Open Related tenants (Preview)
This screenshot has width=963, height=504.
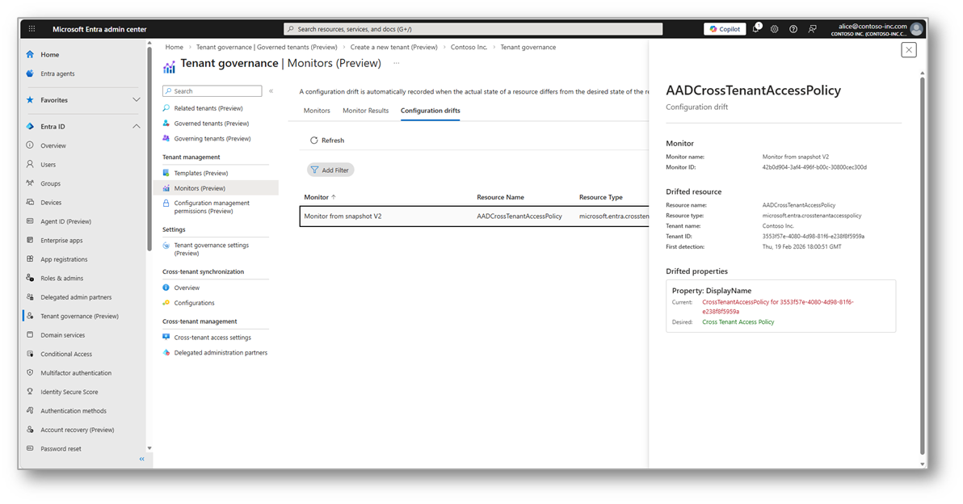point(208,108)
